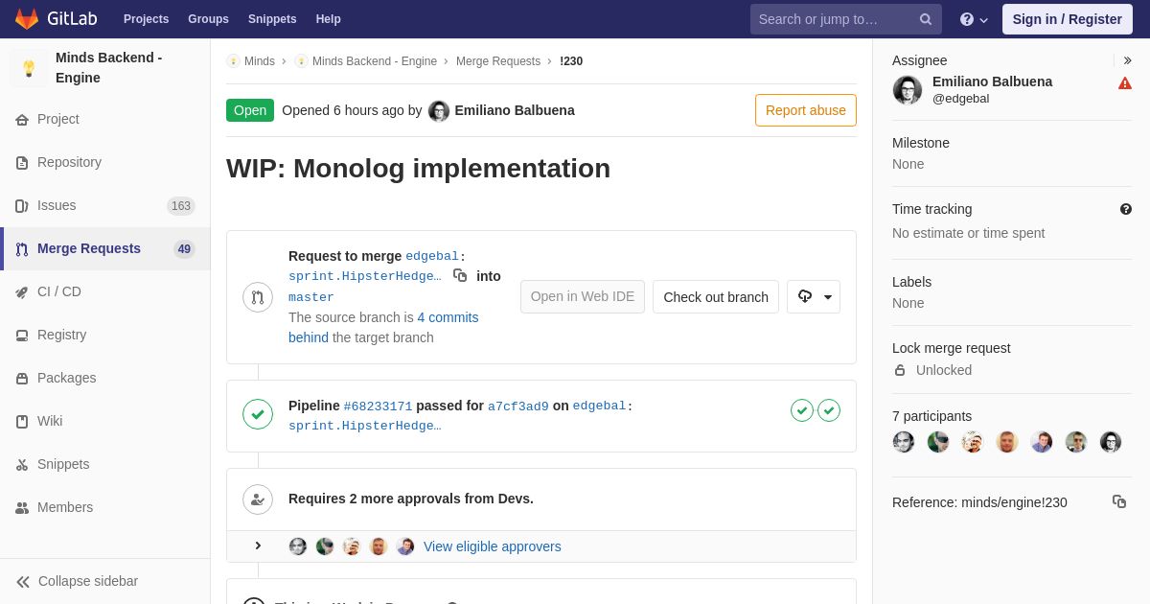The height and width of the screenshot is (604, 1150).
Task: Click Open in Web IDE button
Action: pyautogui.click(x=583, y=297)
